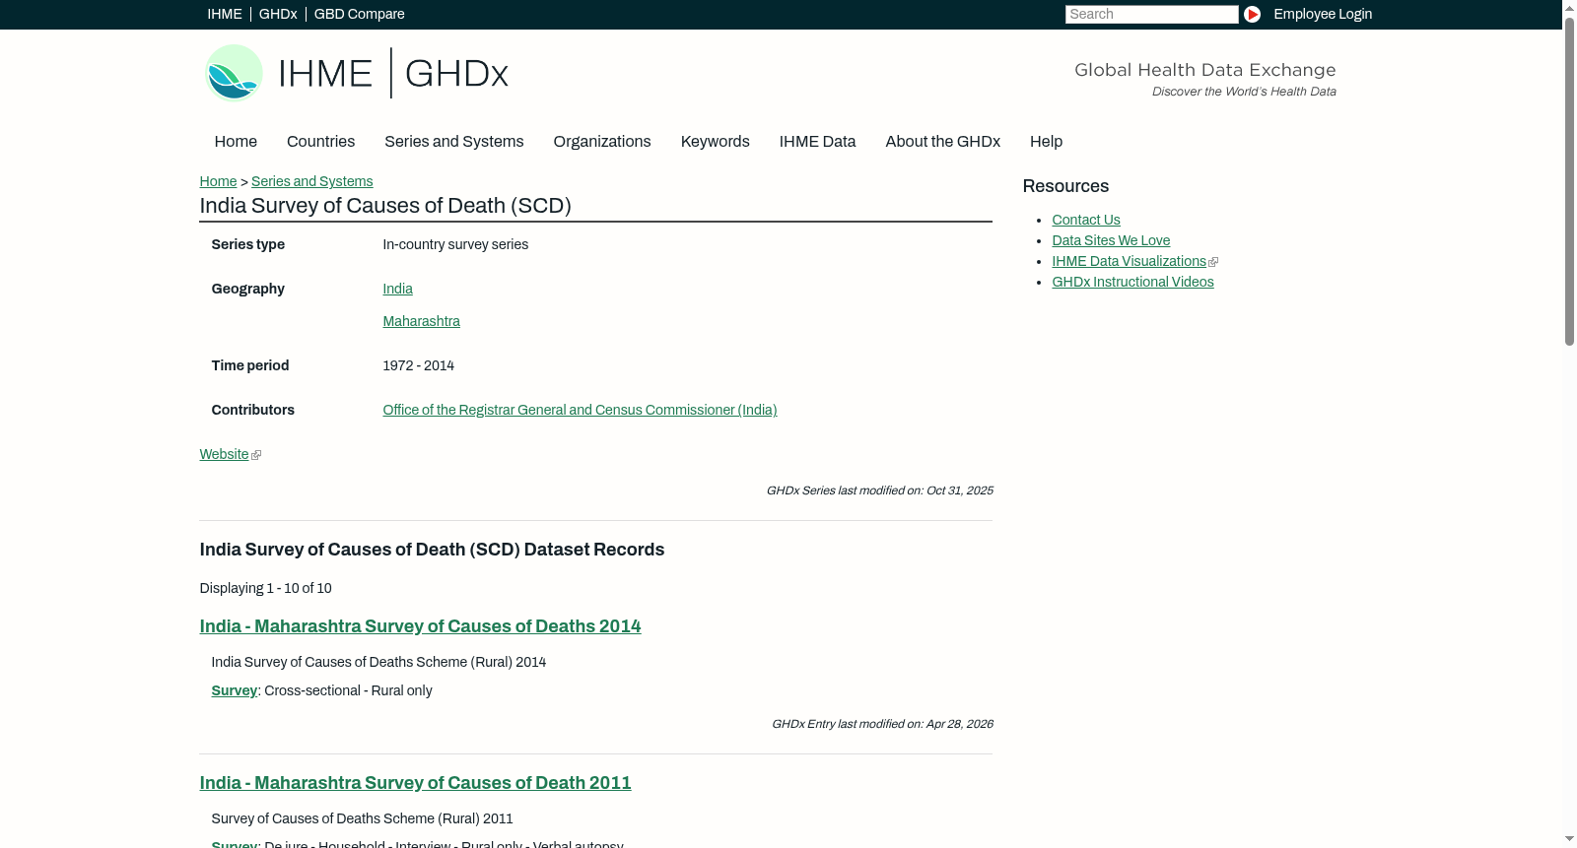The height and width of the screenshot is (848, 1577).
Task: Click 'GHDx Series last modified on: Oct 31, 2025'
Action: [879, 490]
